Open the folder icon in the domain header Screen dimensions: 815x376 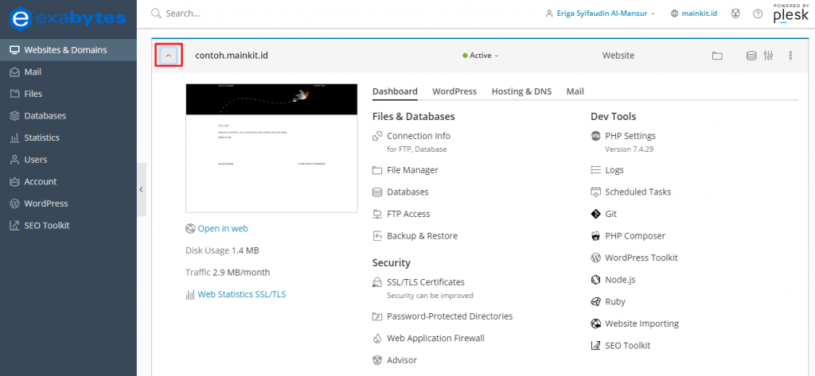click(x=717, y=56)
